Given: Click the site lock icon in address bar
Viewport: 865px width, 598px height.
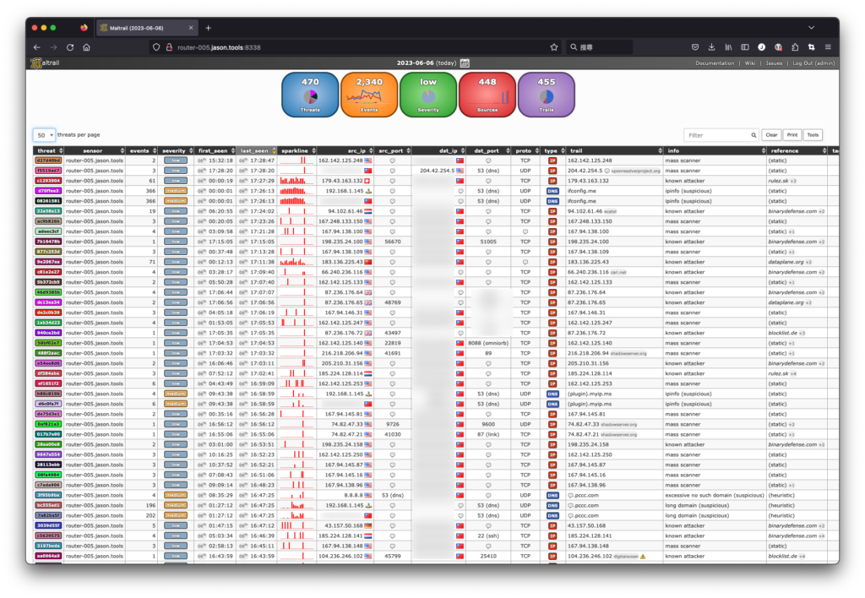Looking at the screenshot, I should 169,47.
